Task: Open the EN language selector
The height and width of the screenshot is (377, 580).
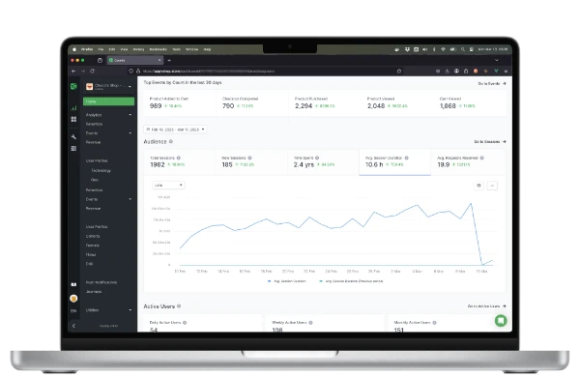Action: point(73,310)
